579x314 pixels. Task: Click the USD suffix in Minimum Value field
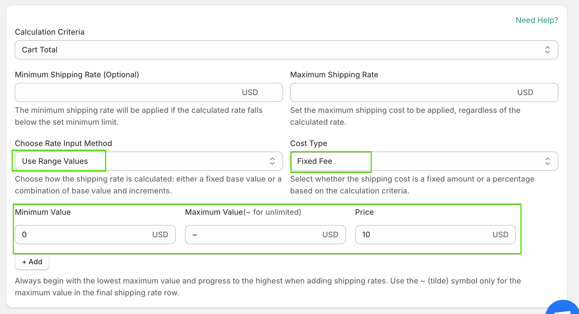[160, 235]
